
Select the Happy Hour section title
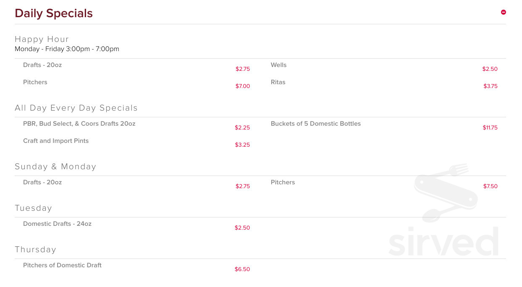point(42,39)
